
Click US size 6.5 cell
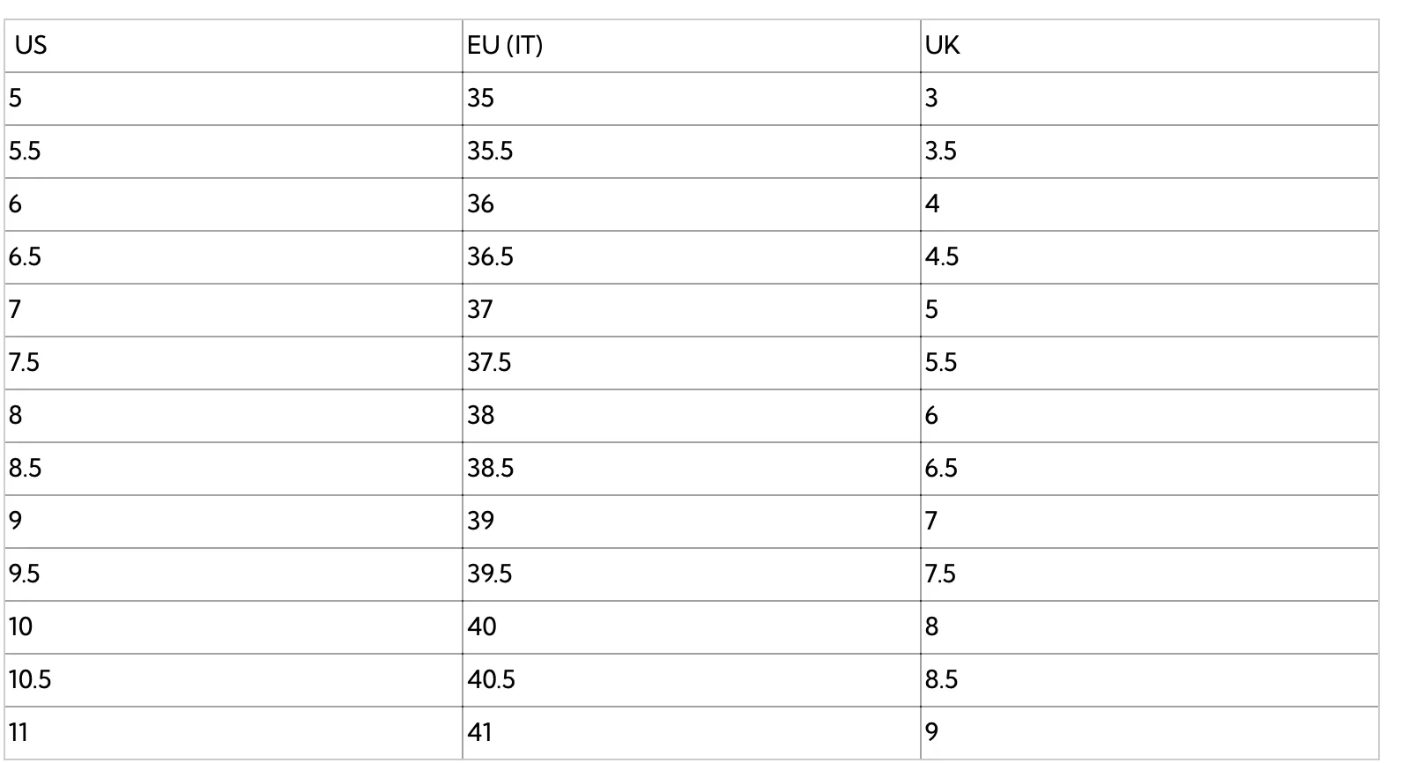233,257
